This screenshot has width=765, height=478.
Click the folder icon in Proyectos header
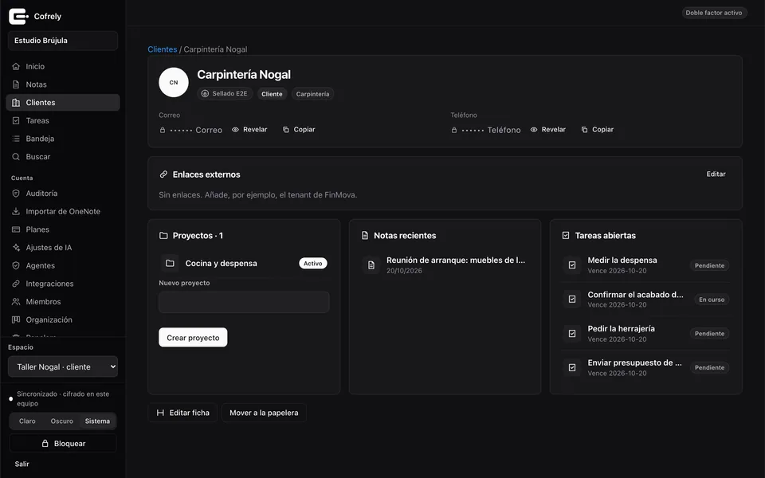(163, 236)
